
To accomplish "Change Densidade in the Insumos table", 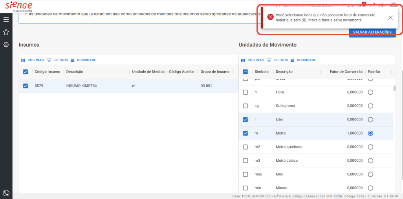I will 83,60.
